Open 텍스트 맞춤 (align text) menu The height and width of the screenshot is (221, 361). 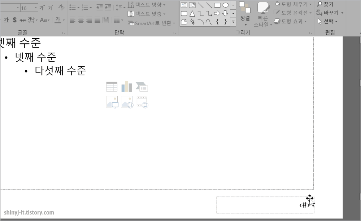click(147, 14)
